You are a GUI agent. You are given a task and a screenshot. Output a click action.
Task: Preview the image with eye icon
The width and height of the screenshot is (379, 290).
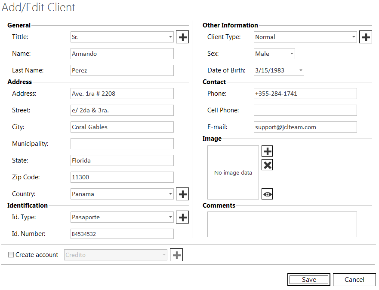[267, 194]
